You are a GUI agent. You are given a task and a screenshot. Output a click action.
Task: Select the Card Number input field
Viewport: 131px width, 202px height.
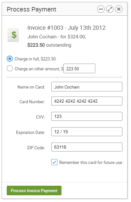point(87,101)
